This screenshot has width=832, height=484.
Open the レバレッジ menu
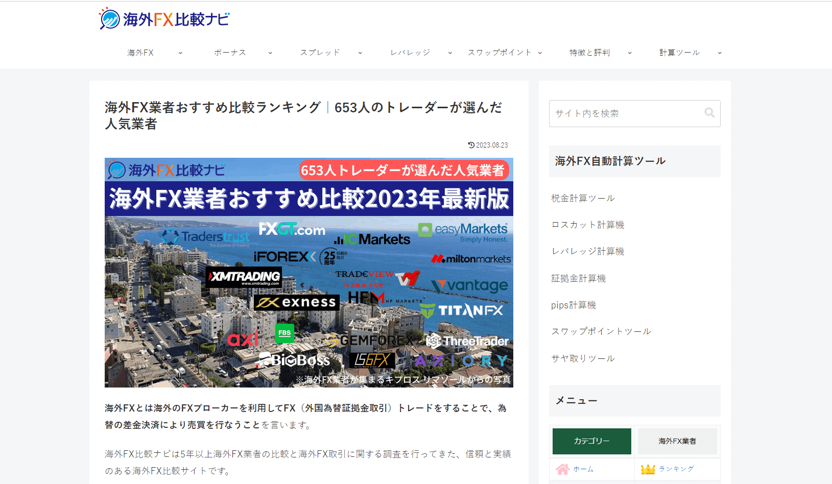point(410,53)
